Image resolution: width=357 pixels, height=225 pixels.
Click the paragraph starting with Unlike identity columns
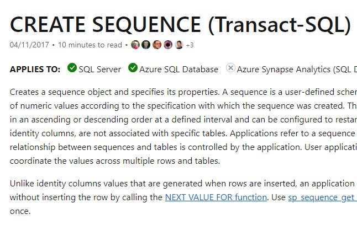click(183, 197)
